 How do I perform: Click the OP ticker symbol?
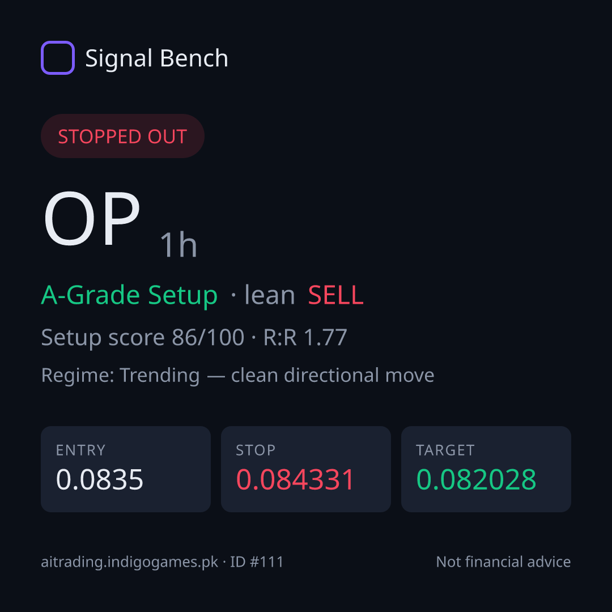[92, 219]
